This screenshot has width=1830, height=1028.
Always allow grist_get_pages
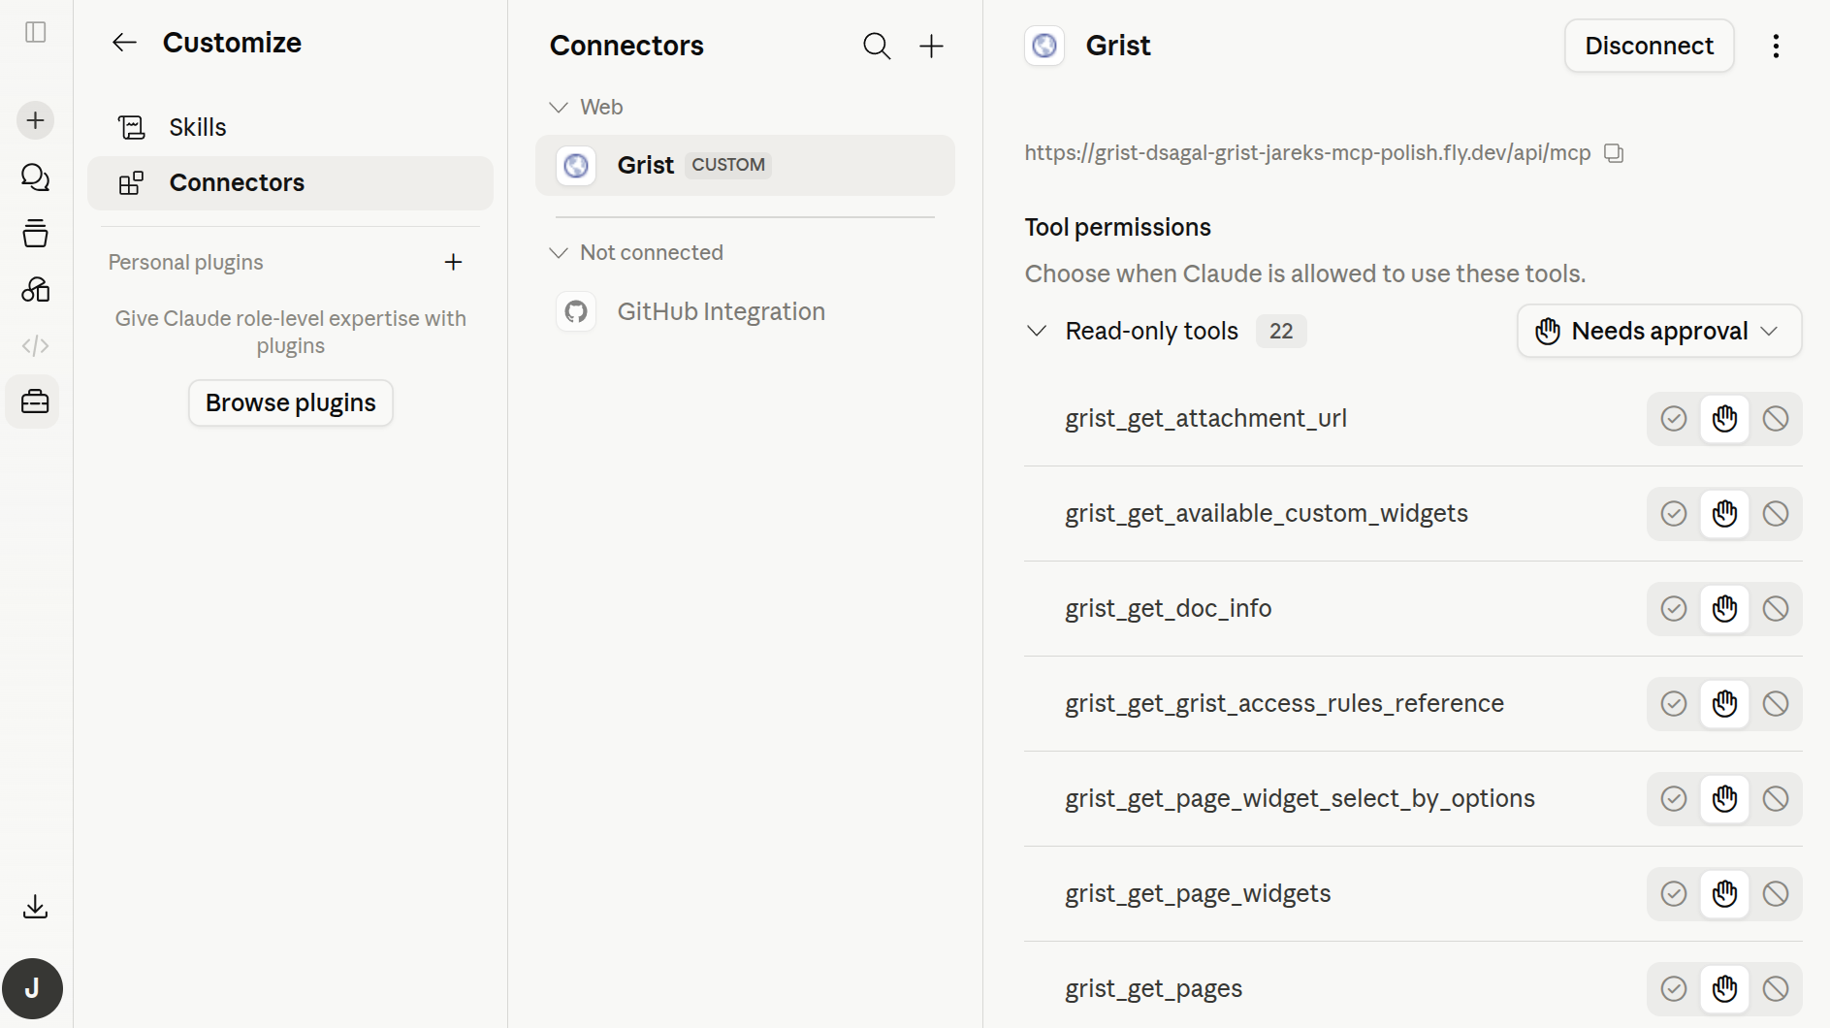pos(1674,989)
